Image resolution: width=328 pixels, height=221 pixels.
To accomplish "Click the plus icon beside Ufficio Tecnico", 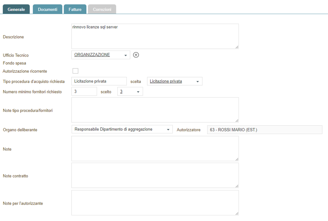I will [x=136, y=55].
